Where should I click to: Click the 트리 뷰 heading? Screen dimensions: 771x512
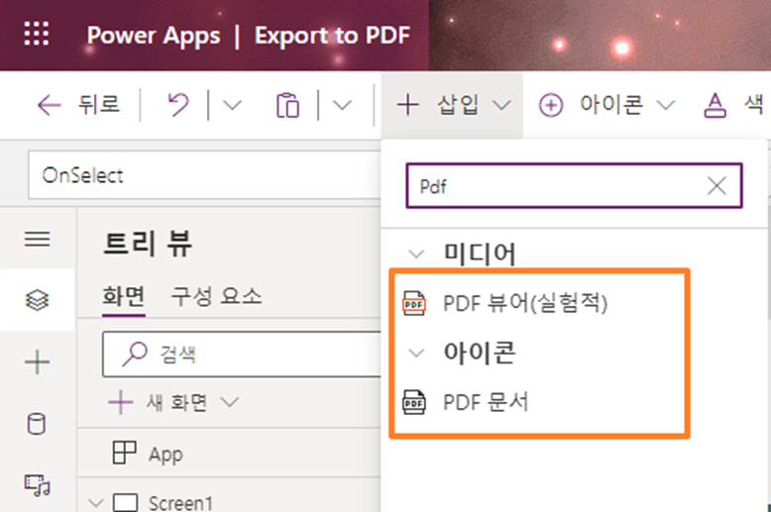point(148,244)
